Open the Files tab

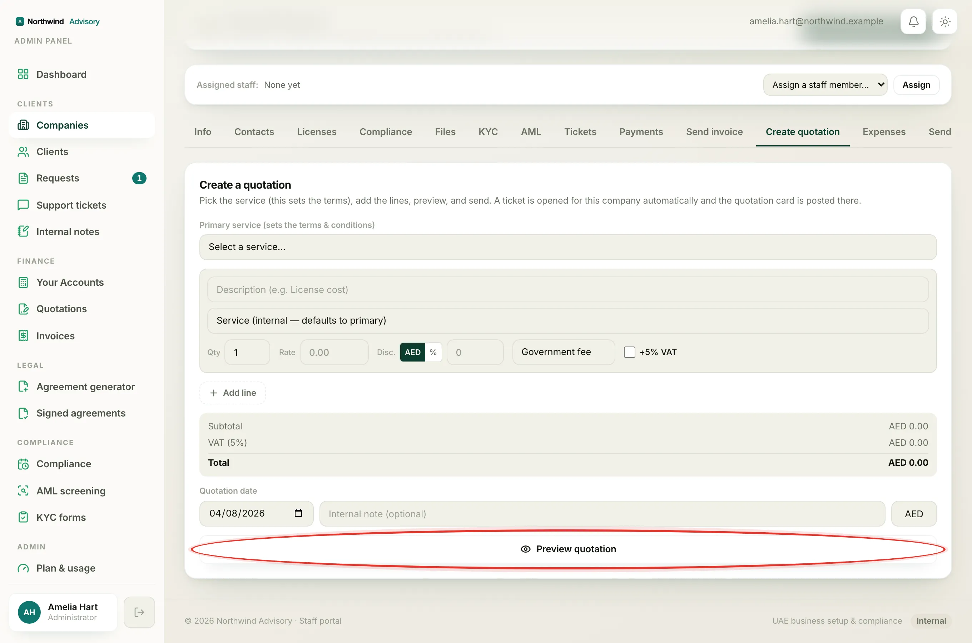coord(445,131)
